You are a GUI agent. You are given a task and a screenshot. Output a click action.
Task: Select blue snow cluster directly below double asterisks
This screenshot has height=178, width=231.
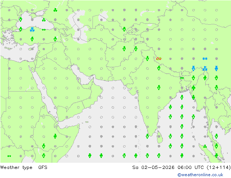tap(205, 68)
